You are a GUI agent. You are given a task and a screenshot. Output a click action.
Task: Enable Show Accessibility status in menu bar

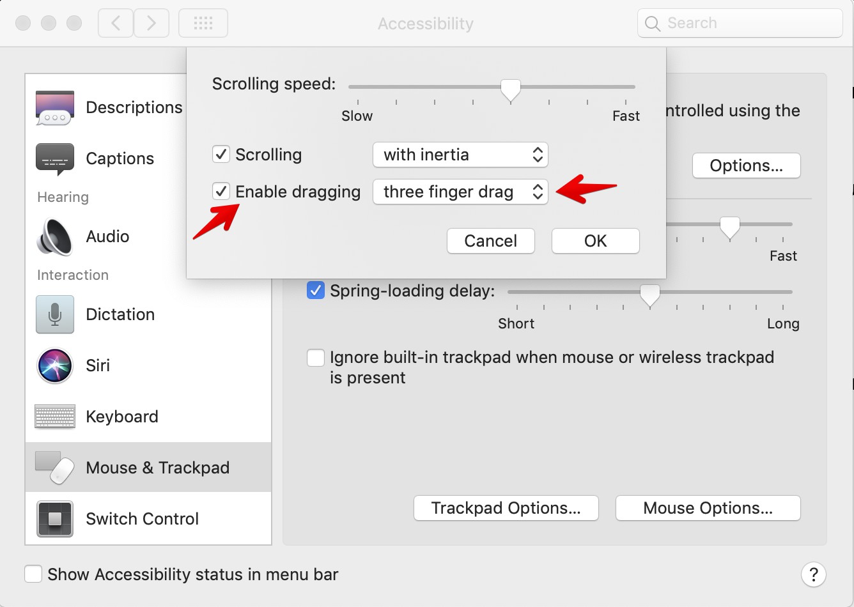33,574
